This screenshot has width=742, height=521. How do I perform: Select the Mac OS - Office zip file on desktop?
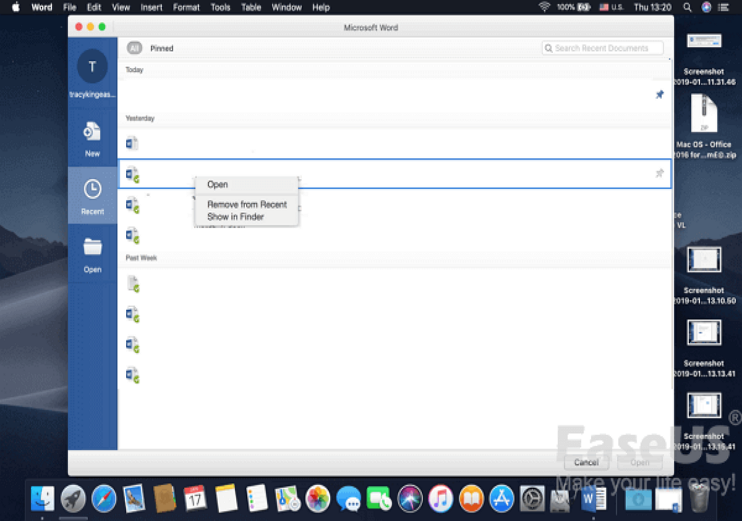point(704,127)
